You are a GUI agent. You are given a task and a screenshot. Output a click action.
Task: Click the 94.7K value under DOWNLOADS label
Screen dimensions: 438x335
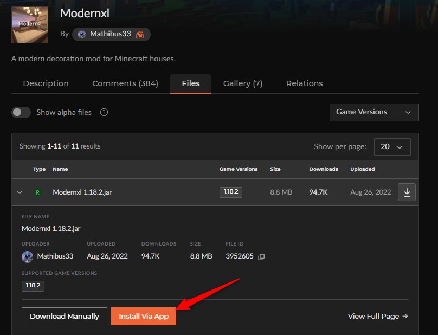click(150, 256)
